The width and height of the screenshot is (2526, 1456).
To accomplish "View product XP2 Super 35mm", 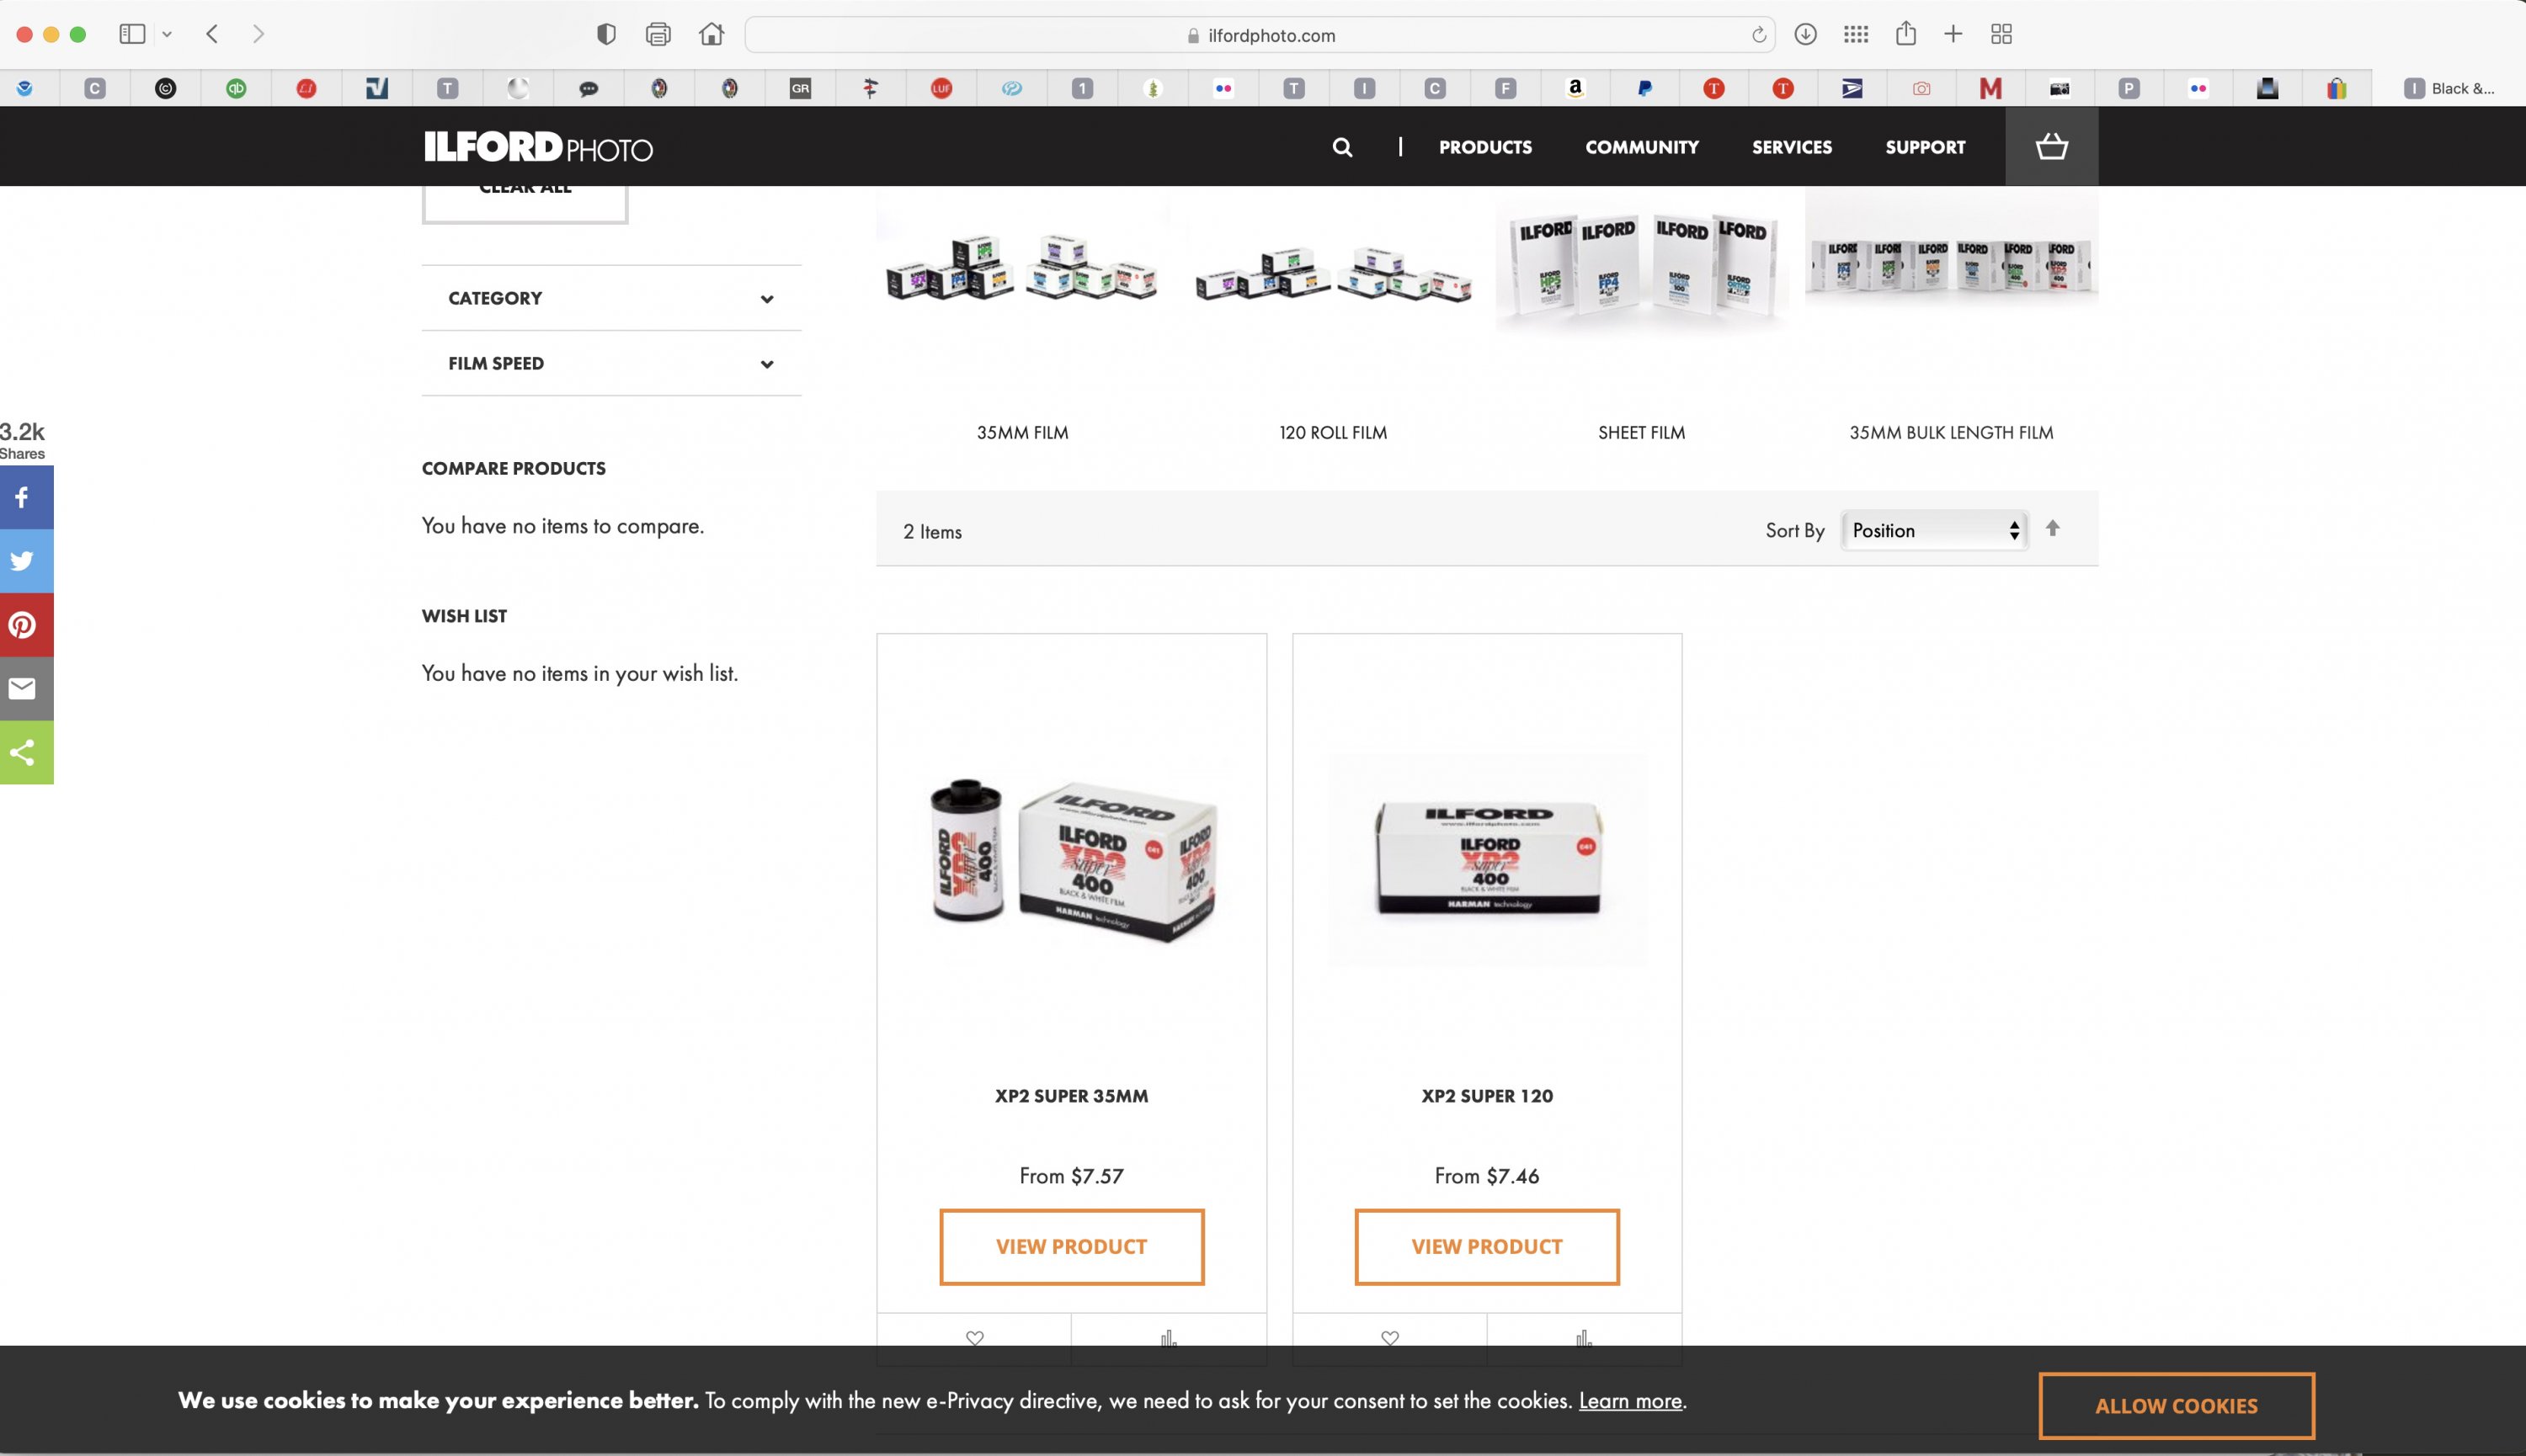I will (x=1071, y=1246).
